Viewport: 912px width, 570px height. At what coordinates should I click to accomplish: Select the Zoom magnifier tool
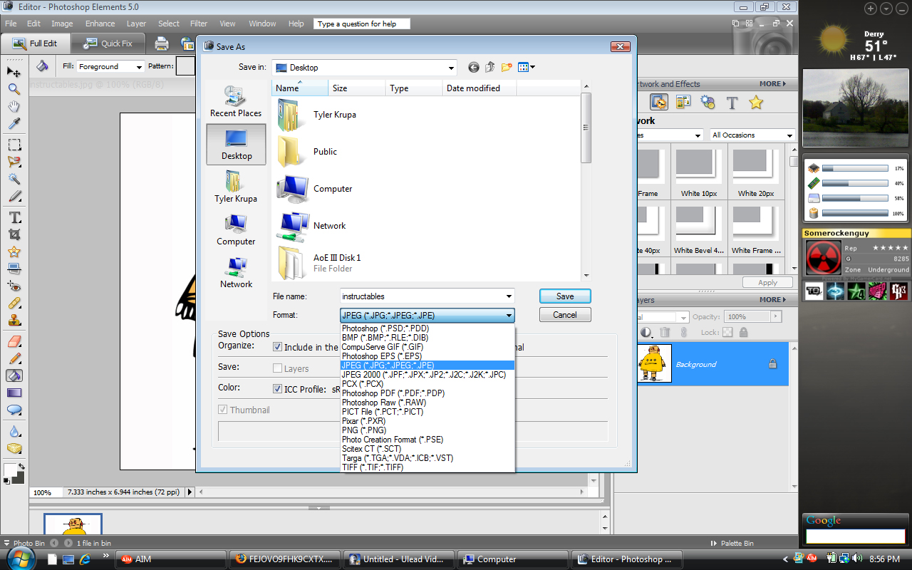pyautogui.click(x=14, y=89)
